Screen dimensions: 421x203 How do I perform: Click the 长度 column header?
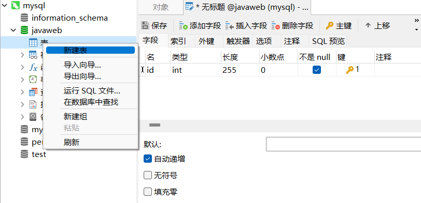[240, 57]
